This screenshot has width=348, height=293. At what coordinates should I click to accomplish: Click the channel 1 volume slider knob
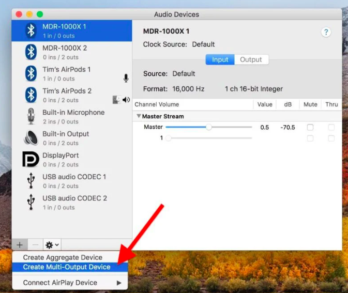click(169, 138)
